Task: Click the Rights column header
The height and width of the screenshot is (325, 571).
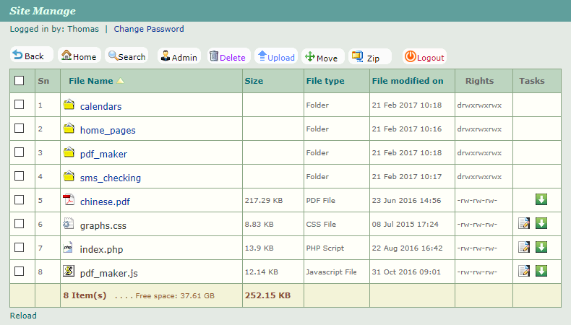Action: (x=479, y=81)
